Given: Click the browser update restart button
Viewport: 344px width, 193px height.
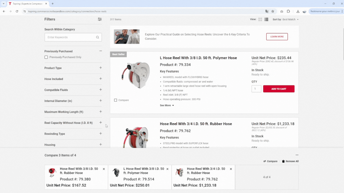Looking at the screenshot, I should coord(325,11).
